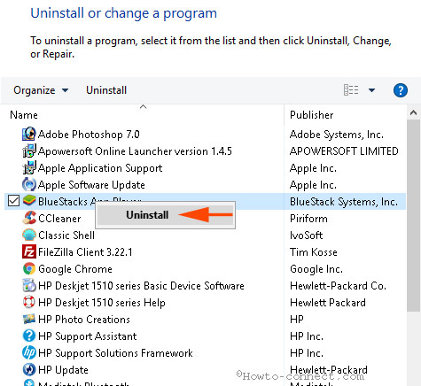Click the Tim Kosse publisher cell
The height and width of the screenshot is (386, 421).
[314, 252]
